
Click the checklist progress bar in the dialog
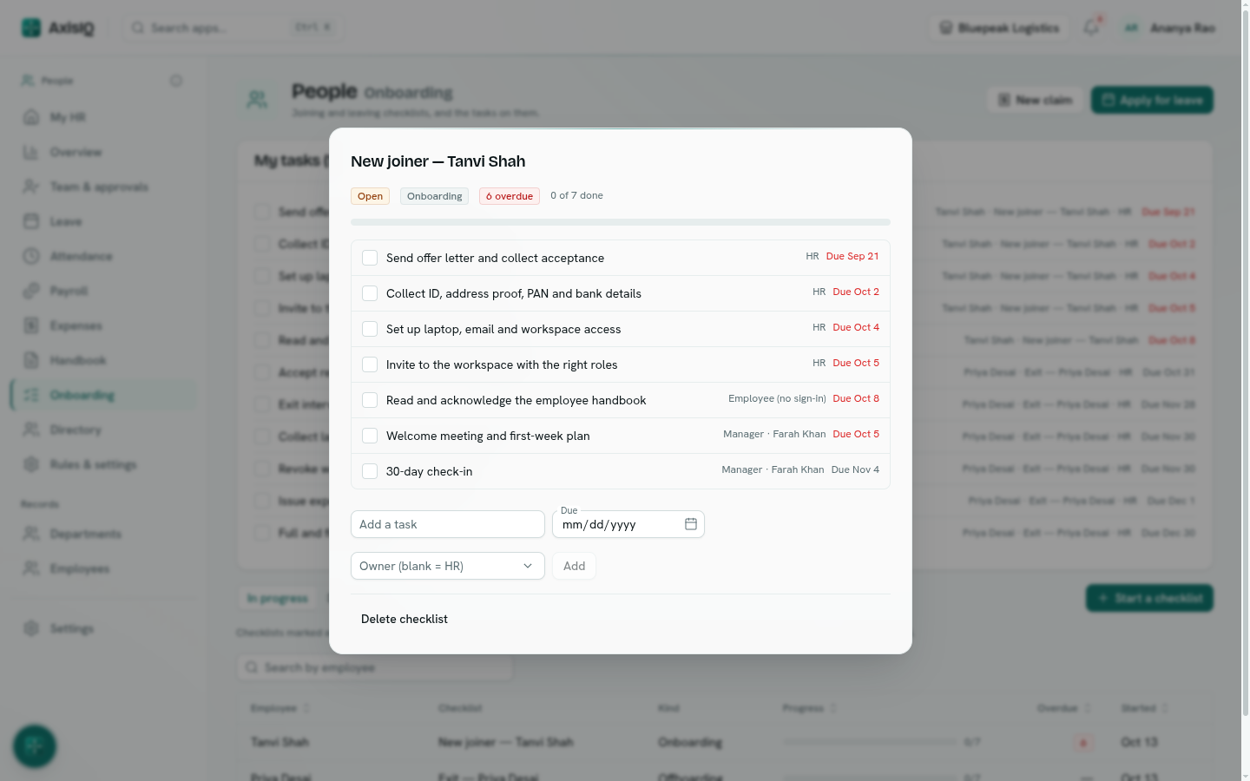[x=621, y=222]
